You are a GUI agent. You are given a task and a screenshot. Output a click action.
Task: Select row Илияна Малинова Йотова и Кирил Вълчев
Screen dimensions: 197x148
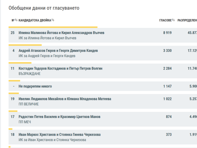click(x=103, y=35)
